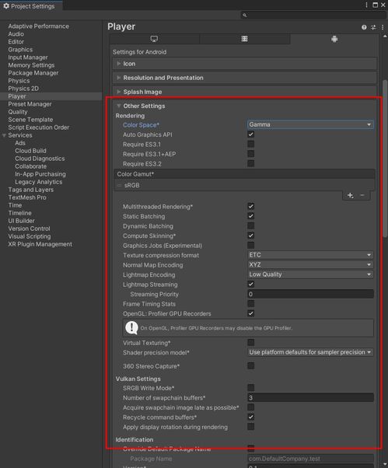This screenshot has height=468, width=388.
Task: Toggle the Lightmap Streaming checkbox
Action: (x=251, y=285)
